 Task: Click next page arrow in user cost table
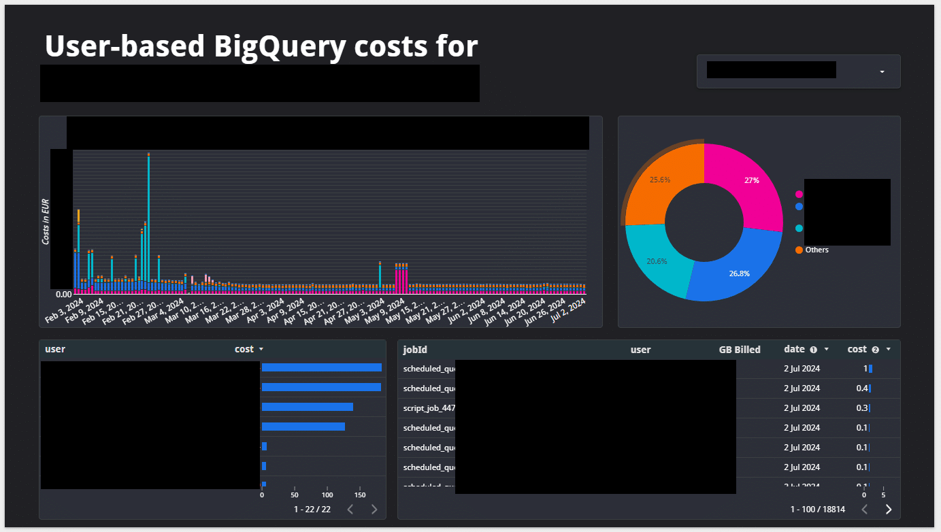(x=374, y=510)
